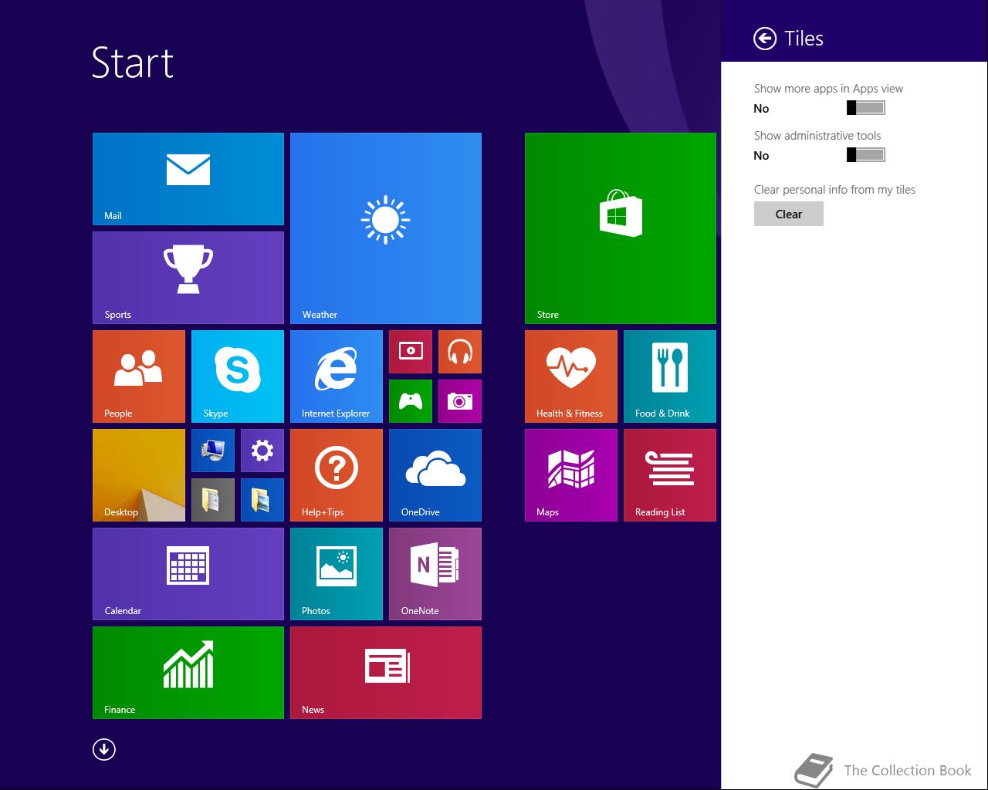The height and width of the screenshot is (790, 988).
Task: Open the Maps tile
Action: tap(571, 475)
